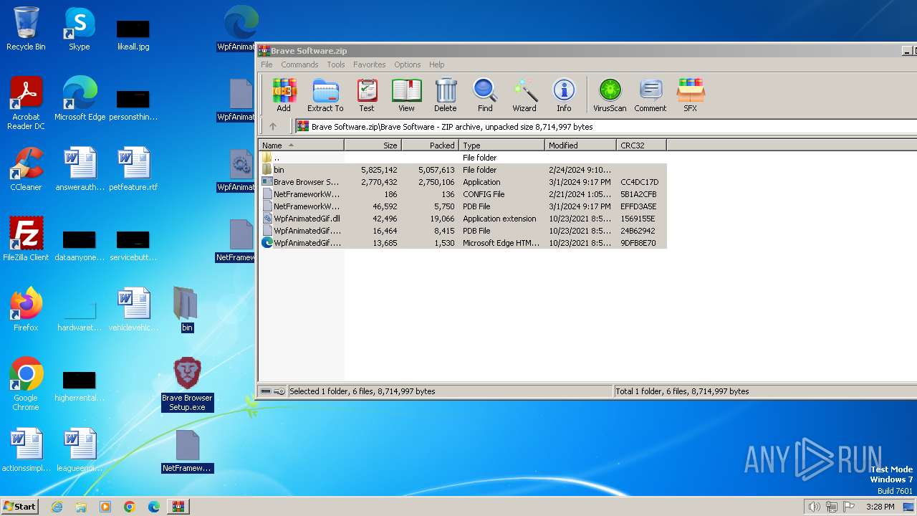Open the Windows Start menu
The width and height of the screenshot is (917, 516).
click(x=20, y=506)
